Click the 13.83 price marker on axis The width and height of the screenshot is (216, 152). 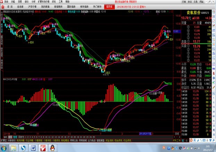coord(176,32)
